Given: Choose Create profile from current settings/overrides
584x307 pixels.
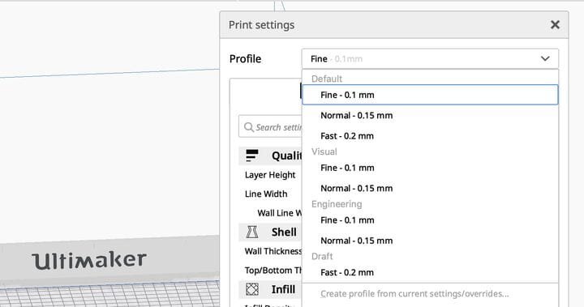Looking at the screenshot, I should click(x=430, y=294).
